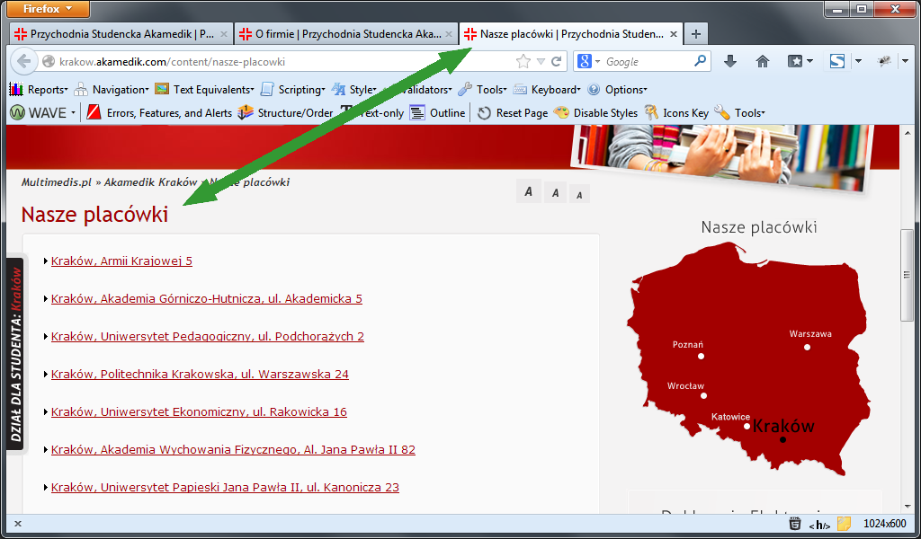Image resolution: width=921 pixels, height=539 pixels.
Task: Open link Uniwersytet Ekonomiczny, ul. Rakowicka 16
Action: (x=199, y=411)
